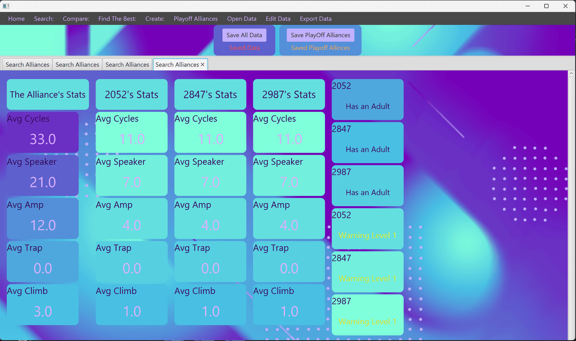Click the Export Data menu item
Image resolution: width=576 pixels, height=341 pixels.
[x=315, y=19]
